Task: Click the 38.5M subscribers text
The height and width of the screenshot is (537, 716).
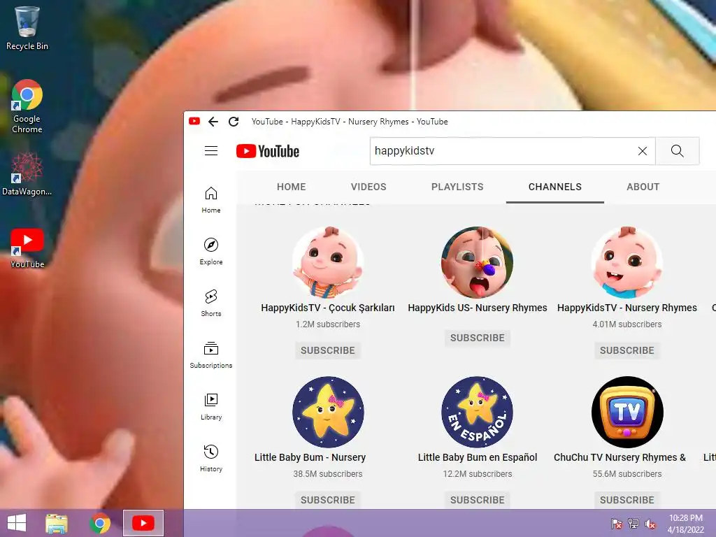Action: [x=328, y=474]
